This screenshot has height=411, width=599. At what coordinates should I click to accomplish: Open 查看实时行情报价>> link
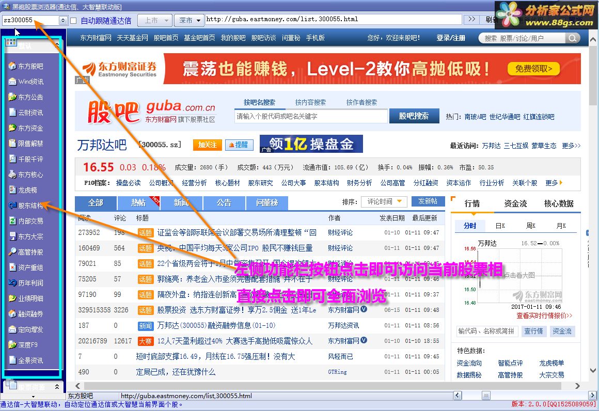pyautogui.click(x=544, y=315)
